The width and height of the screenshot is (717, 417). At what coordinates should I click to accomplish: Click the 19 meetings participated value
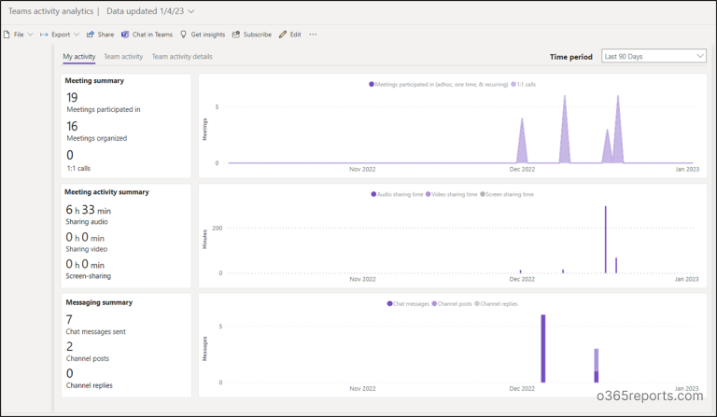[72, 98]
